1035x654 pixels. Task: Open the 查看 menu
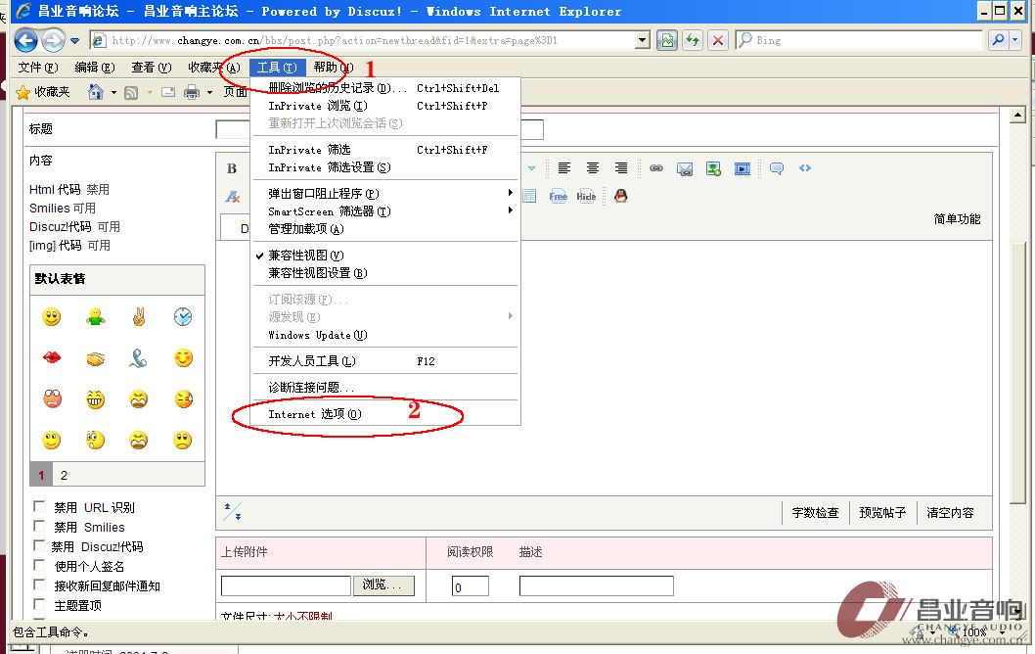pos(152,68)
